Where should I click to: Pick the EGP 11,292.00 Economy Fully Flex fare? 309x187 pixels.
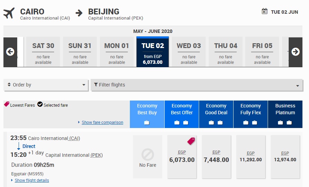pyautogui.click(x=250, y=157)
